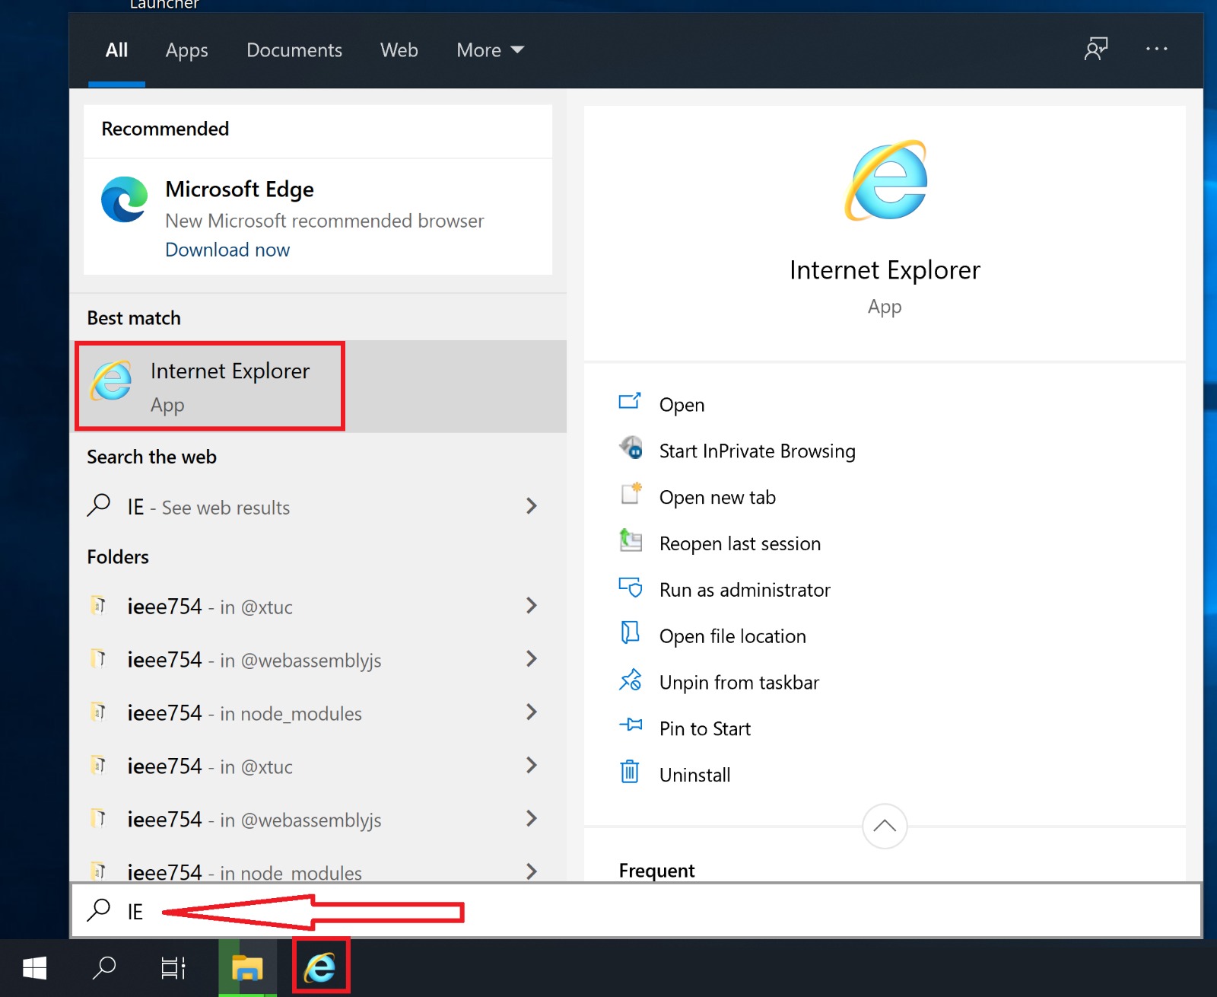Open the Windows Start button
Screen dimensions: 1217x997
coord(35,968)
